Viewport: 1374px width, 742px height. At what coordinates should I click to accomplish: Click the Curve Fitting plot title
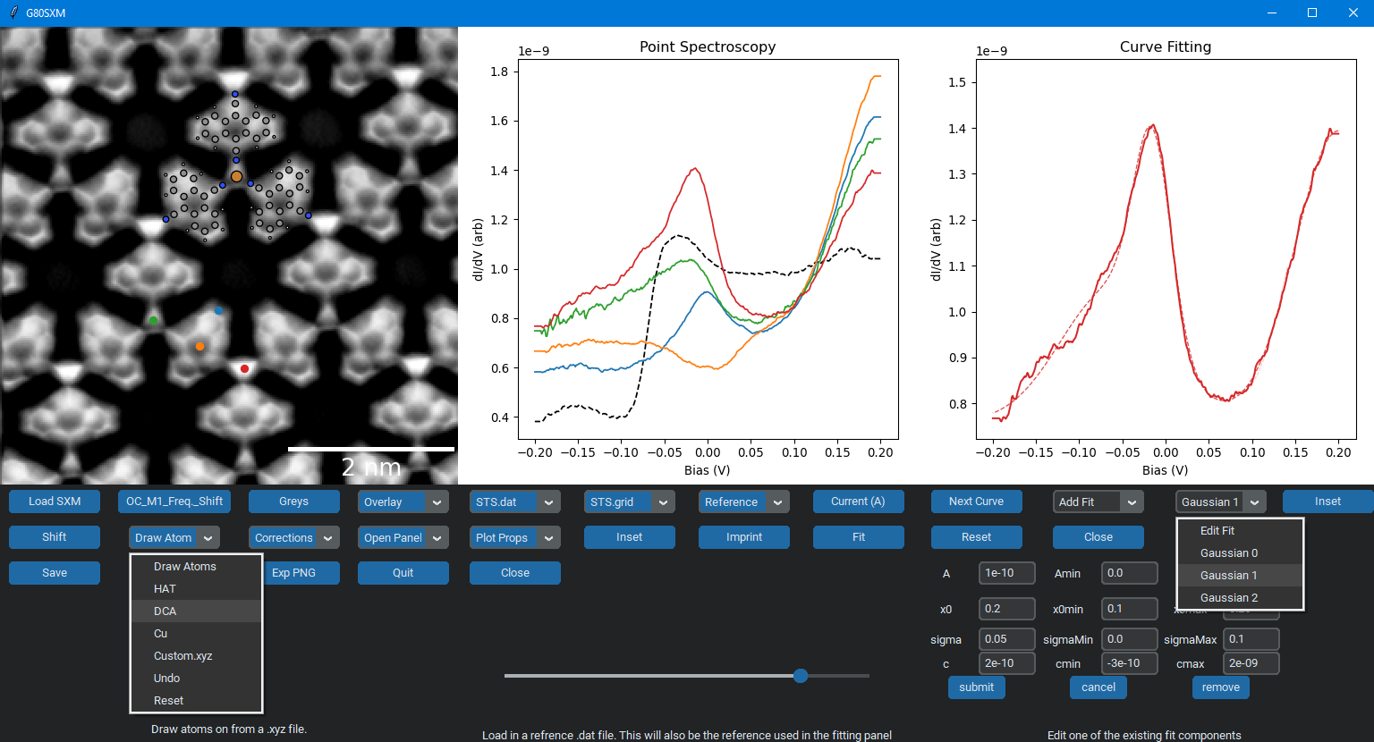tap(1166, 46)
